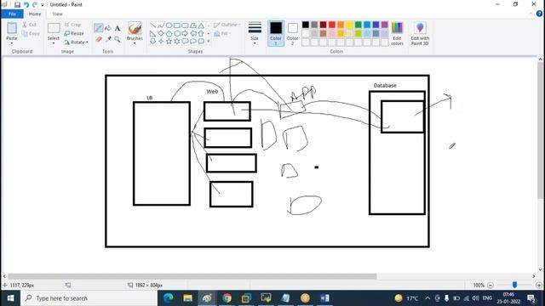Click Edit with Paint 3D

pyautogui.click(x=420, y=33)
